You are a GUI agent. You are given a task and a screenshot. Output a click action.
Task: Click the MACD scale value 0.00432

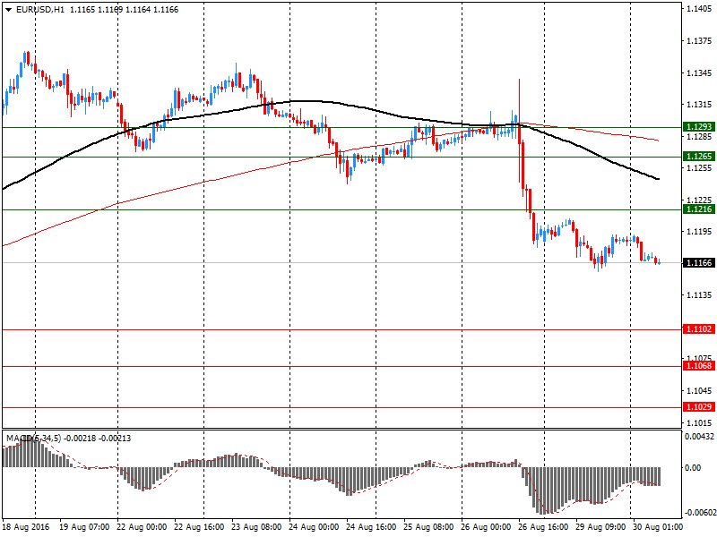[x=699, y=437]
